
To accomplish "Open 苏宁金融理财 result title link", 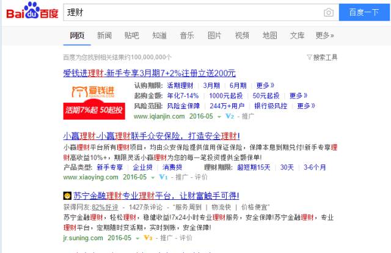I will [156, 196].
